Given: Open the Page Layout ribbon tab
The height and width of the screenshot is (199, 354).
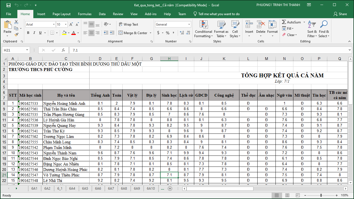Looking at the screenshot, I should [61, 14].
